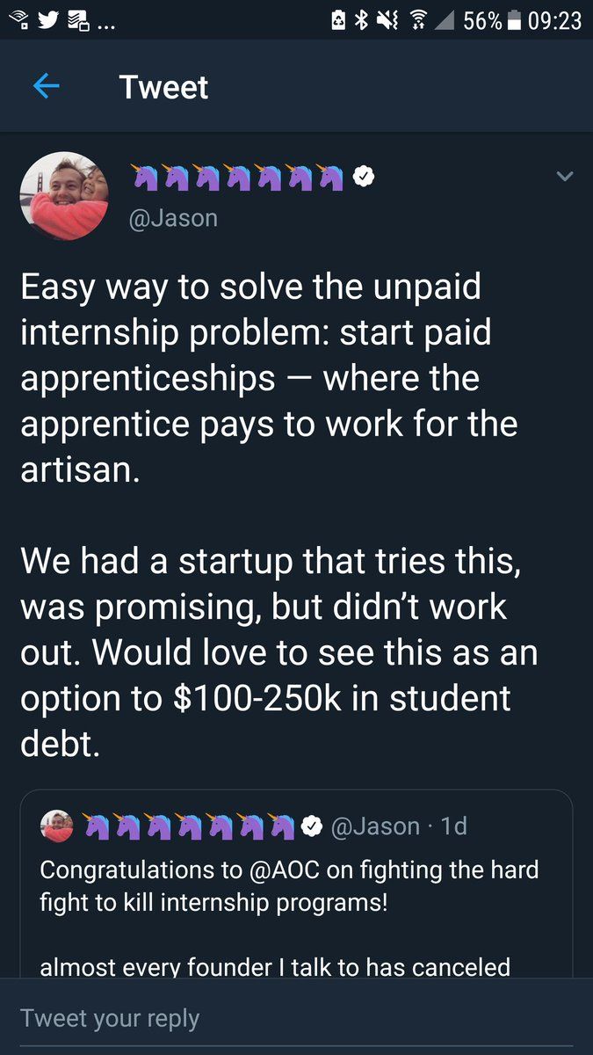Tap the @AOC mention in quoted tweet
This screenshot has width=593, height=1055.
[x=277, y=869]
